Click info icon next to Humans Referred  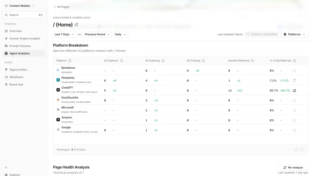pyautogui.click(x=252, y=61)
